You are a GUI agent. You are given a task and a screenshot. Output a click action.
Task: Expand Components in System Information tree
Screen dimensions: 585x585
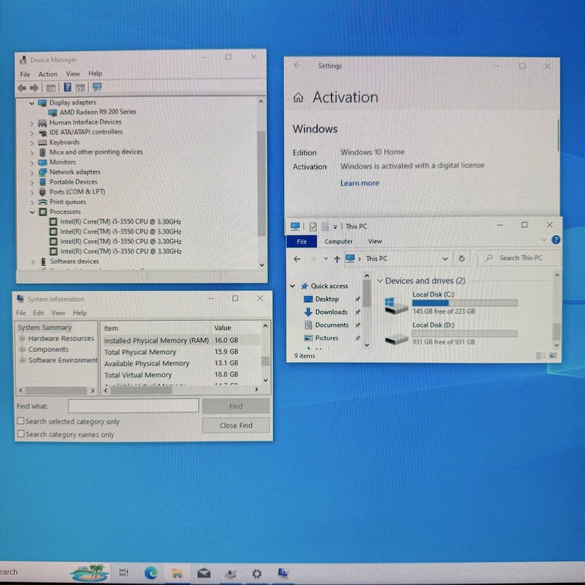(x=22, y=349)
